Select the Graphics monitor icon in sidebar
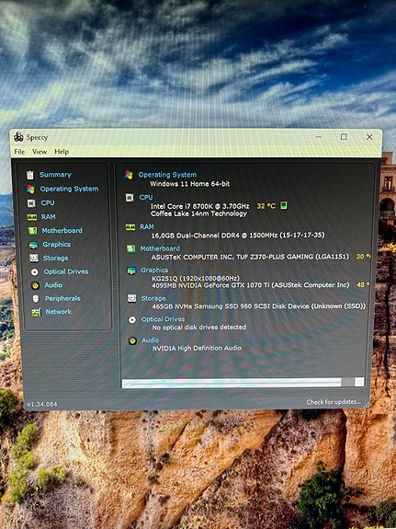396x529 pixels. click(x=33, y=245)
